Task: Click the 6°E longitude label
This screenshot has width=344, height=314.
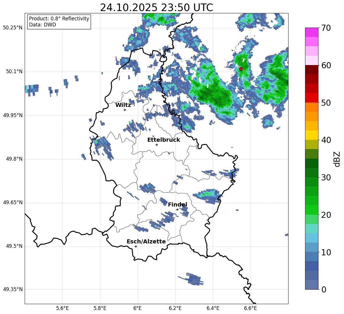Action: (x=137, y=308)
